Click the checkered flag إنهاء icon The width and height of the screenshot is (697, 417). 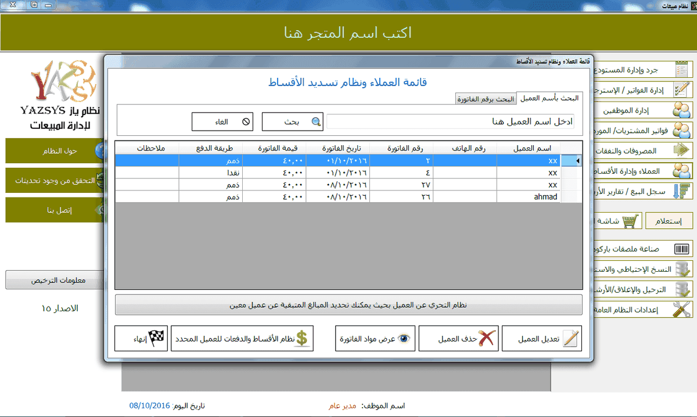157,339
